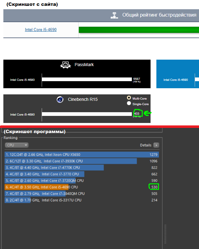The height and width of the screenshot is (249, 199).
Task: Click the Общий рейтинг быстродействия header
Action: (159, 15)
